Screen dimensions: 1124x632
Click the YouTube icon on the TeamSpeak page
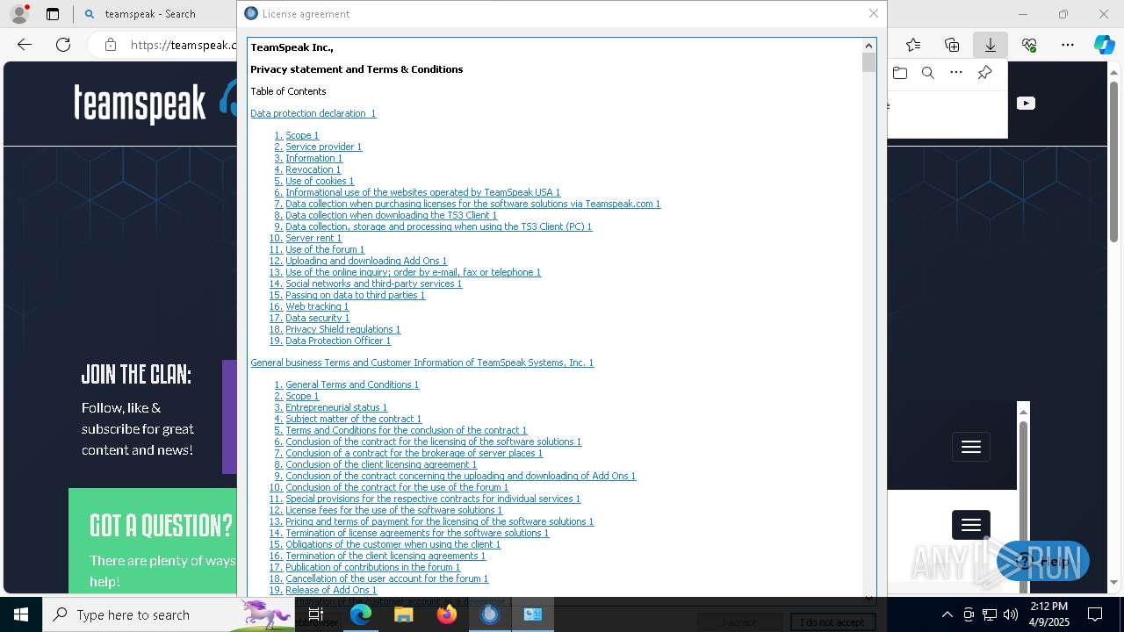1026,103
